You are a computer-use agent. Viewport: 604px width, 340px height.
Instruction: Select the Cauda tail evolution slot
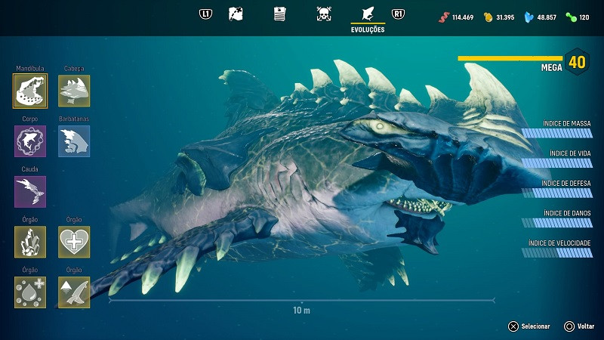pos(30,192)
